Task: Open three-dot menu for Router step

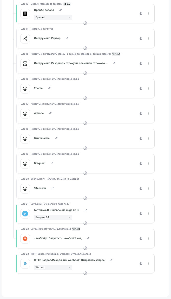Action: tap(148, 39)
